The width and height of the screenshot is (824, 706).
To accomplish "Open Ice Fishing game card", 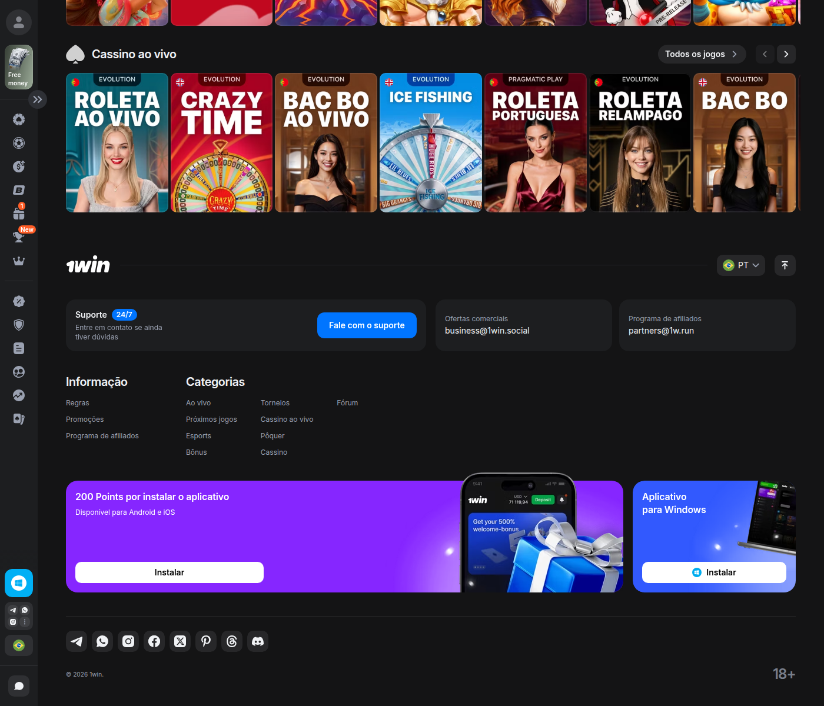I will click(x=431, y=142).
